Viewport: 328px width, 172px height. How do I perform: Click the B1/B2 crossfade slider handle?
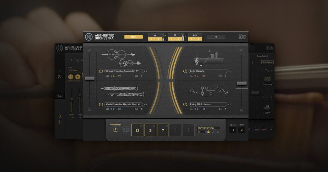[242, 83]
